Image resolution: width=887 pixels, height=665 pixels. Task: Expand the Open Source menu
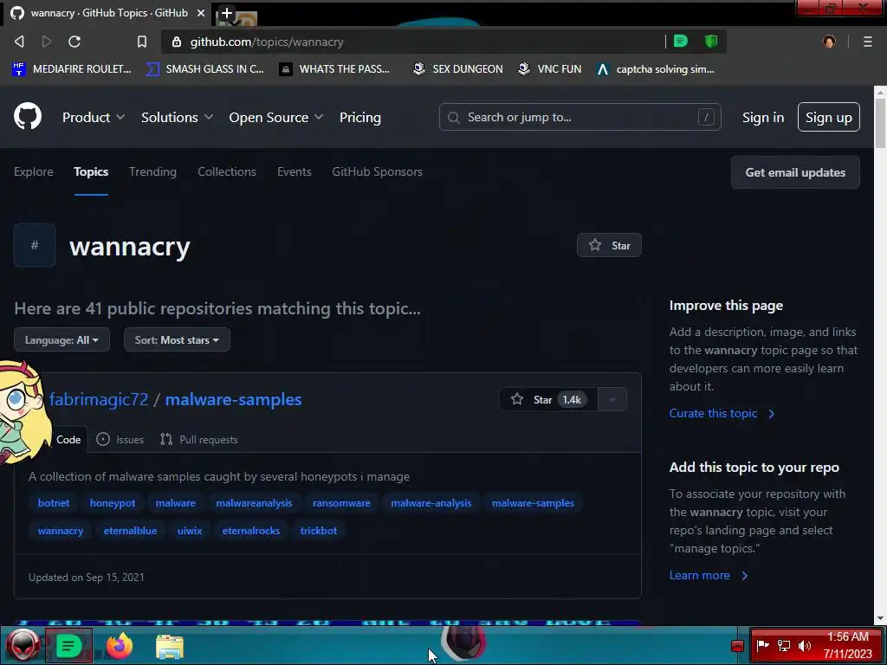276,117
